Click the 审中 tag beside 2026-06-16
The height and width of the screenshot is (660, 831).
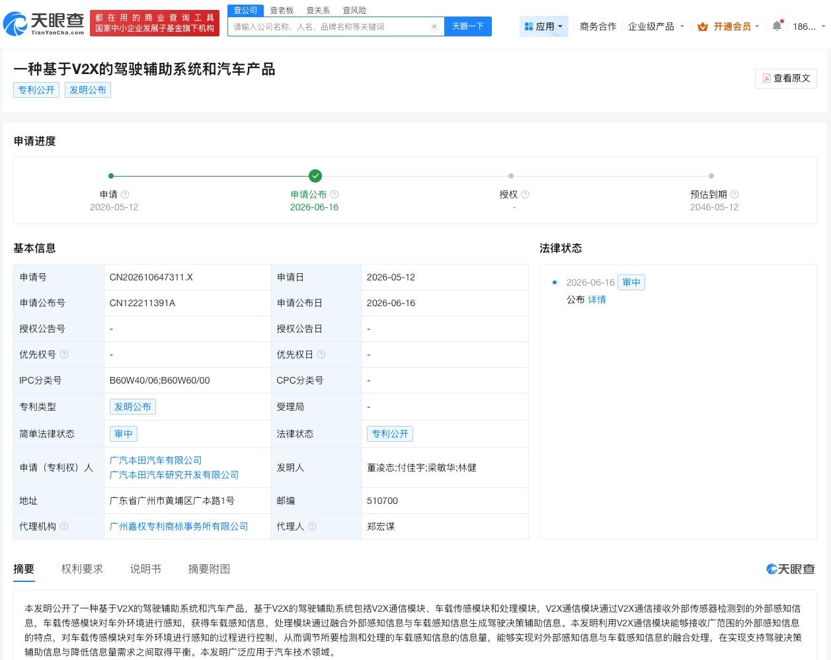631,282
